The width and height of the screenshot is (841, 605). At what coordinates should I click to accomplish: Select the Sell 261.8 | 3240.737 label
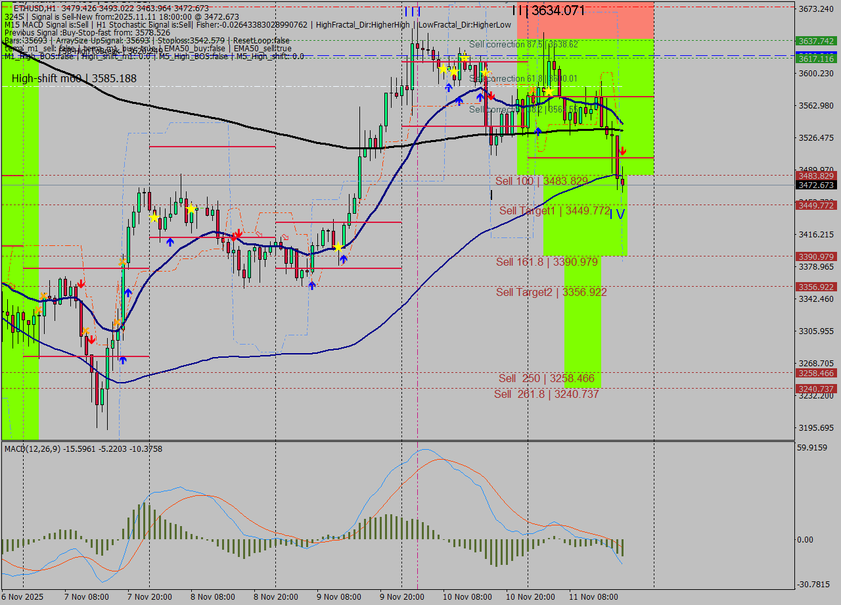546,394
